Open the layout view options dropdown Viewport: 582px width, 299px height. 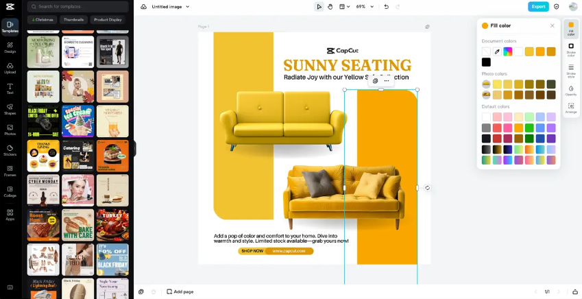click(x=344, y=7)
